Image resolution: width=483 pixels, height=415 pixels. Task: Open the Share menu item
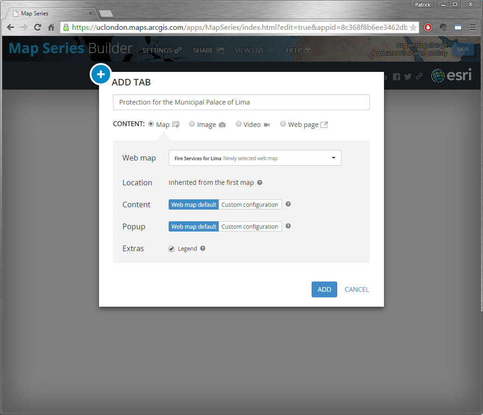pos(208,50)
